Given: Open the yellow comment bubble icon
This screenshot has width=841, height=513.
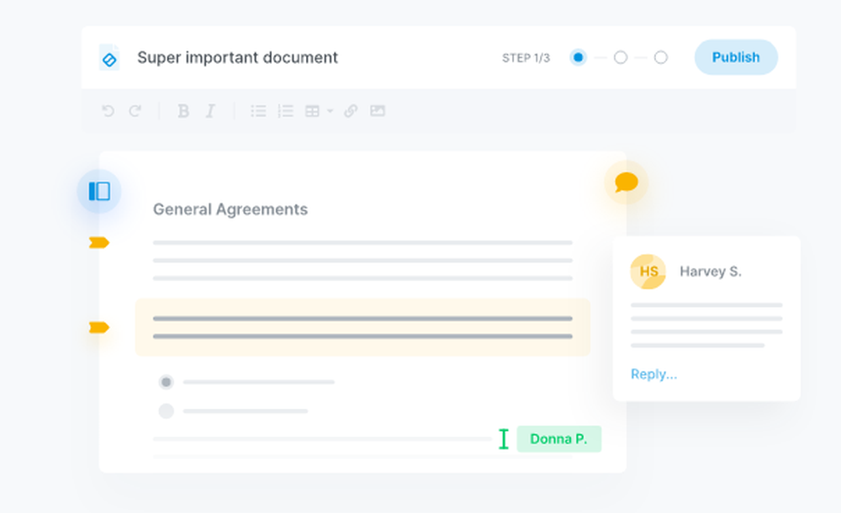Looking at the screenshot, I should point(624,182).
